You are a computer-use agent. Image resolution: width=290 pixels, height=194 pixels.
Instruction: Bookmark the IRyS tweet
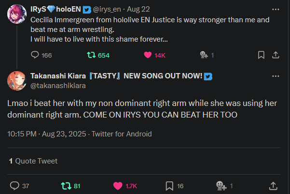261,55
